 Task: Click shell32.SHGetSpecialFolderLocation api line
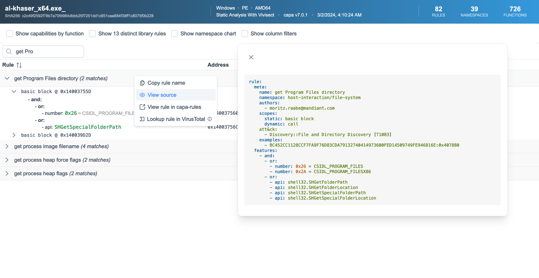tap(323, 198)
